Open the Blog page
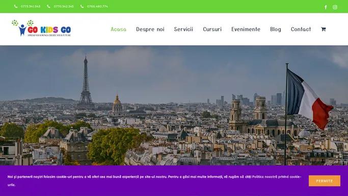The image size is (348, 196). 276,29
